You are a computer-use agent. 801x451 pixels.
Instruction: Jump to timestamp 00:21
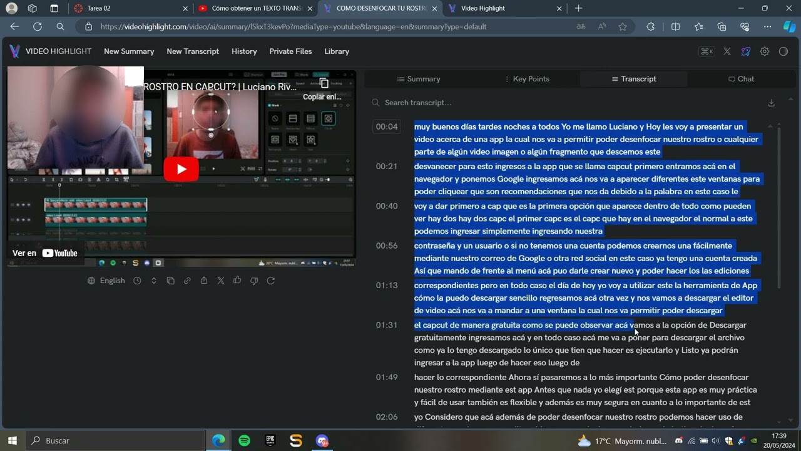(x=387, y=166)
